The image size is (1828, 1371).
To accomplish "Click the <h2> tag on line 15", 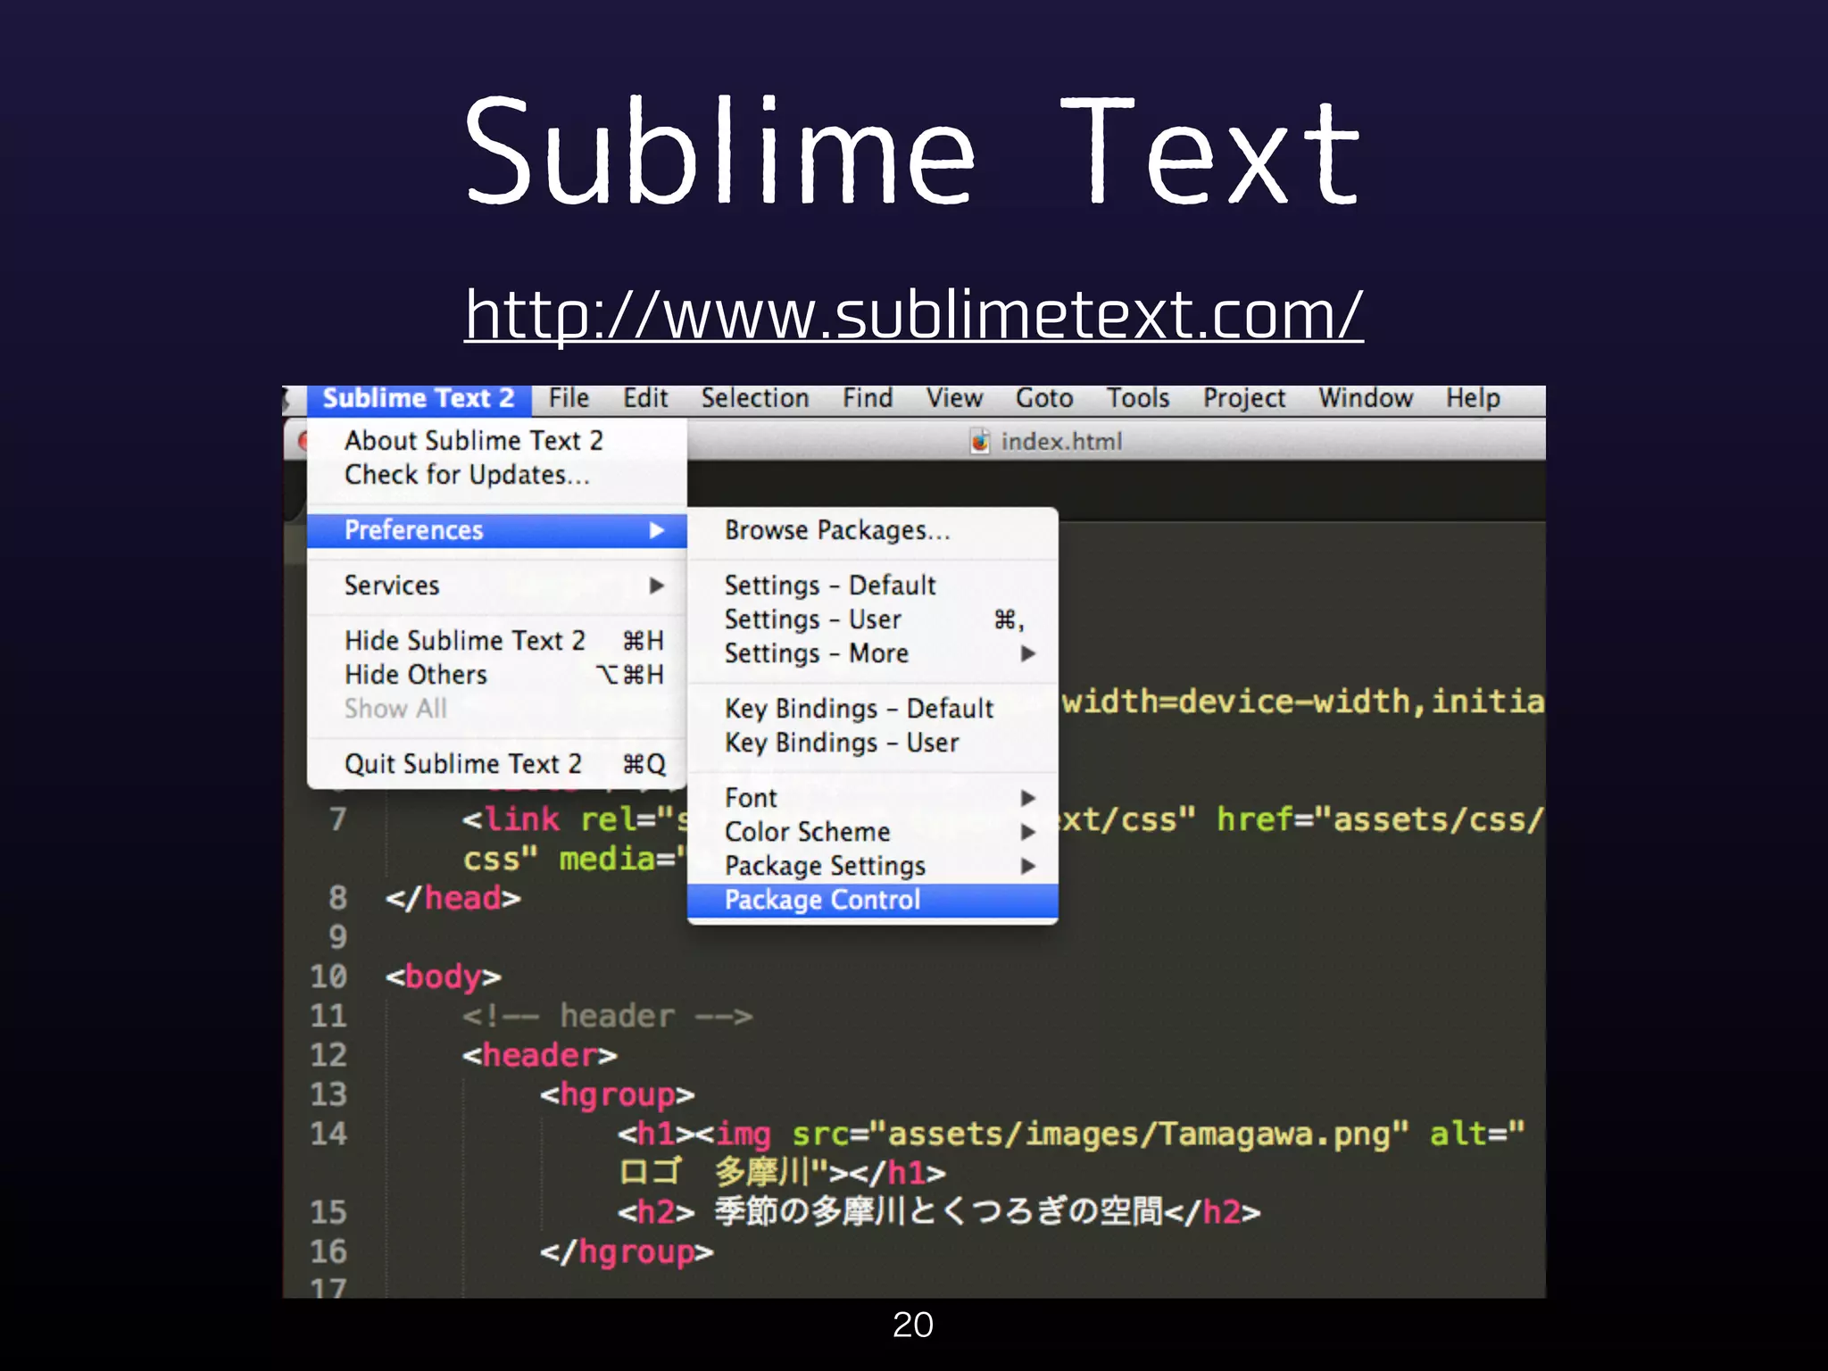I will coord(656,1212).
